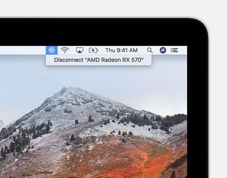Open Notification Center list icon
The height and width of the screenshot is (178, 227).
174,50
